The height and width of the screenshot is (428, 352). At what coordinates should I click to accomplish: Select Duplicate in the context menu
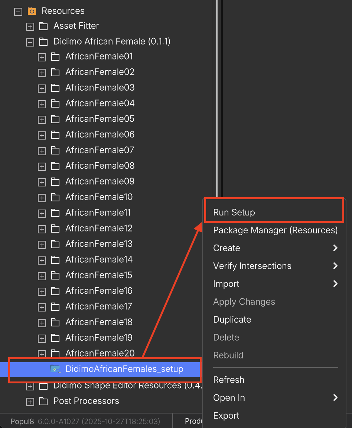(274, 319)
